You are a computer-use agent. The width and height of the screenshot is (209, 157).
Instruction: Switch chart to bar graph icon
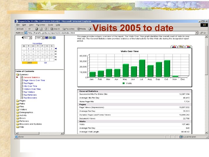(x=174, y=47)
